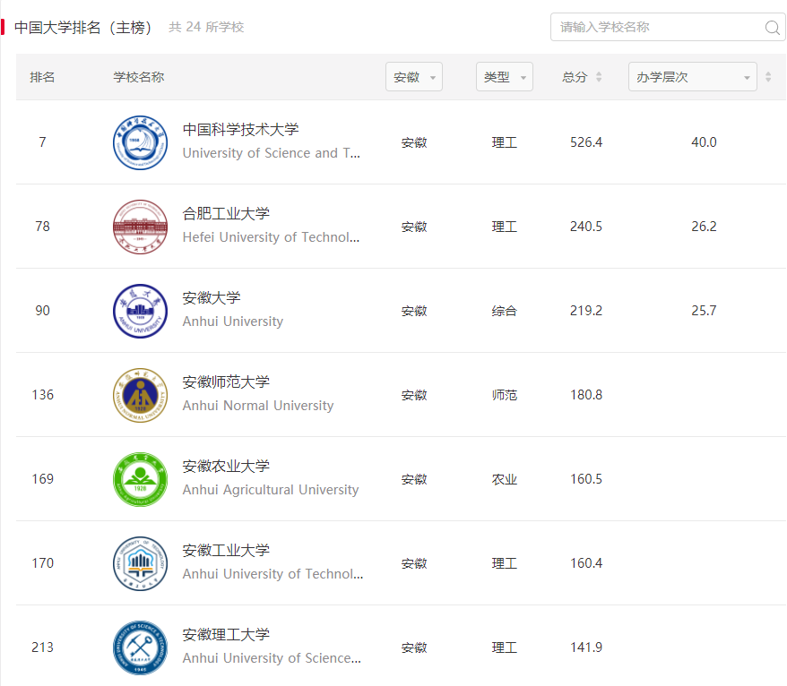
Task: Open the 安徽 province filter dropdown
Action: (413, 77)
